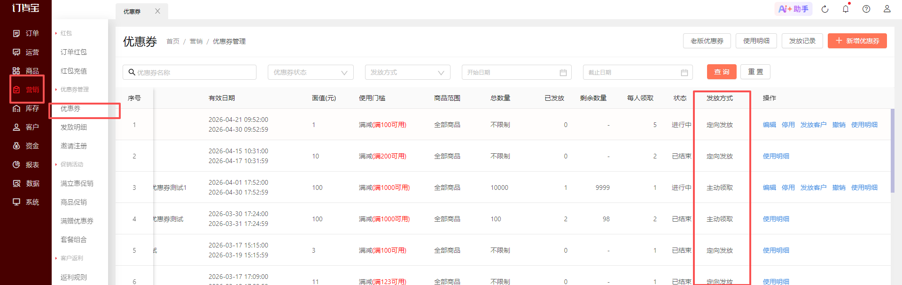Viewport: 902px width, 285px height.
Task: Click the 重置 reset button
Action: pyautogui.click(x=755, y=72)
